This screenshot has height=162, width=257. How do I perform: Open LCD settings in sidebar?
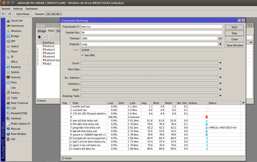coord(13,108)
